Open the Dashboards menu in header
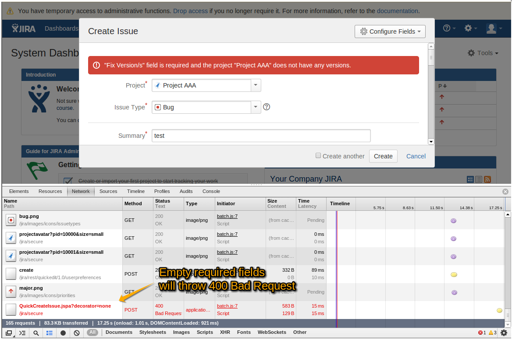The height and width of the screenshot is (340, 512). [x=61, y=28]
